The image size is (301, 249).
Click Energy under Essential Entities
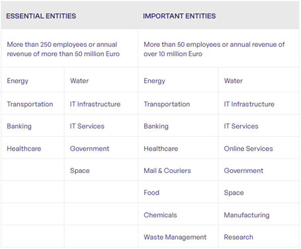18,81
